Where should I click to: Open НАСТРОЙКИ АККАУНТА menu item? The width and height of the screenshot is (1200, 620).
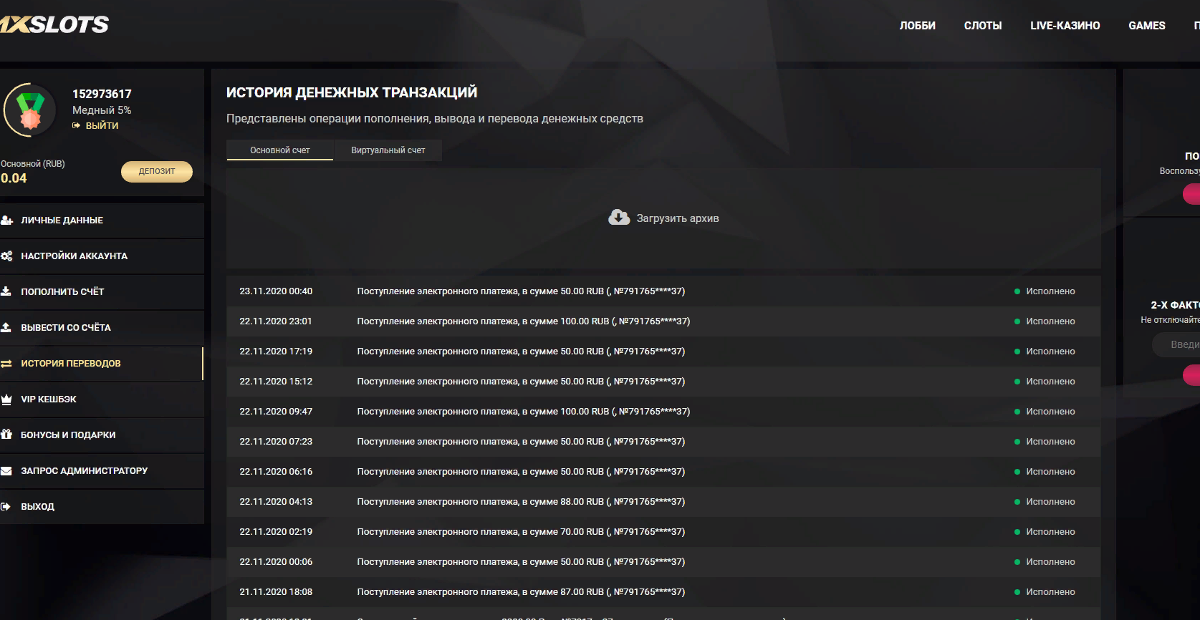(102, 256)
